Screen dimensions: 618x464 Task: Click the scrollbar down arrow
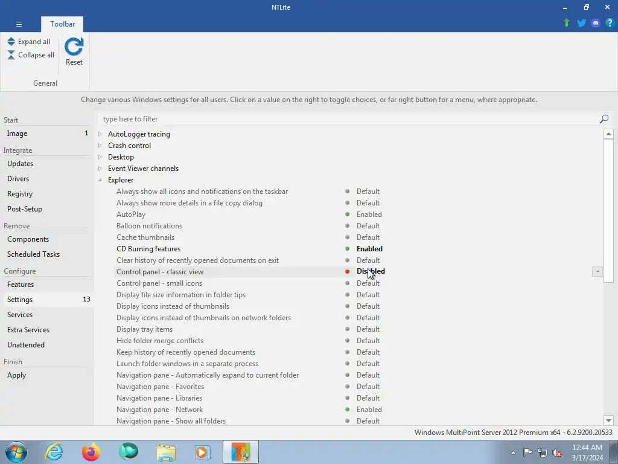tap(608, 420)
